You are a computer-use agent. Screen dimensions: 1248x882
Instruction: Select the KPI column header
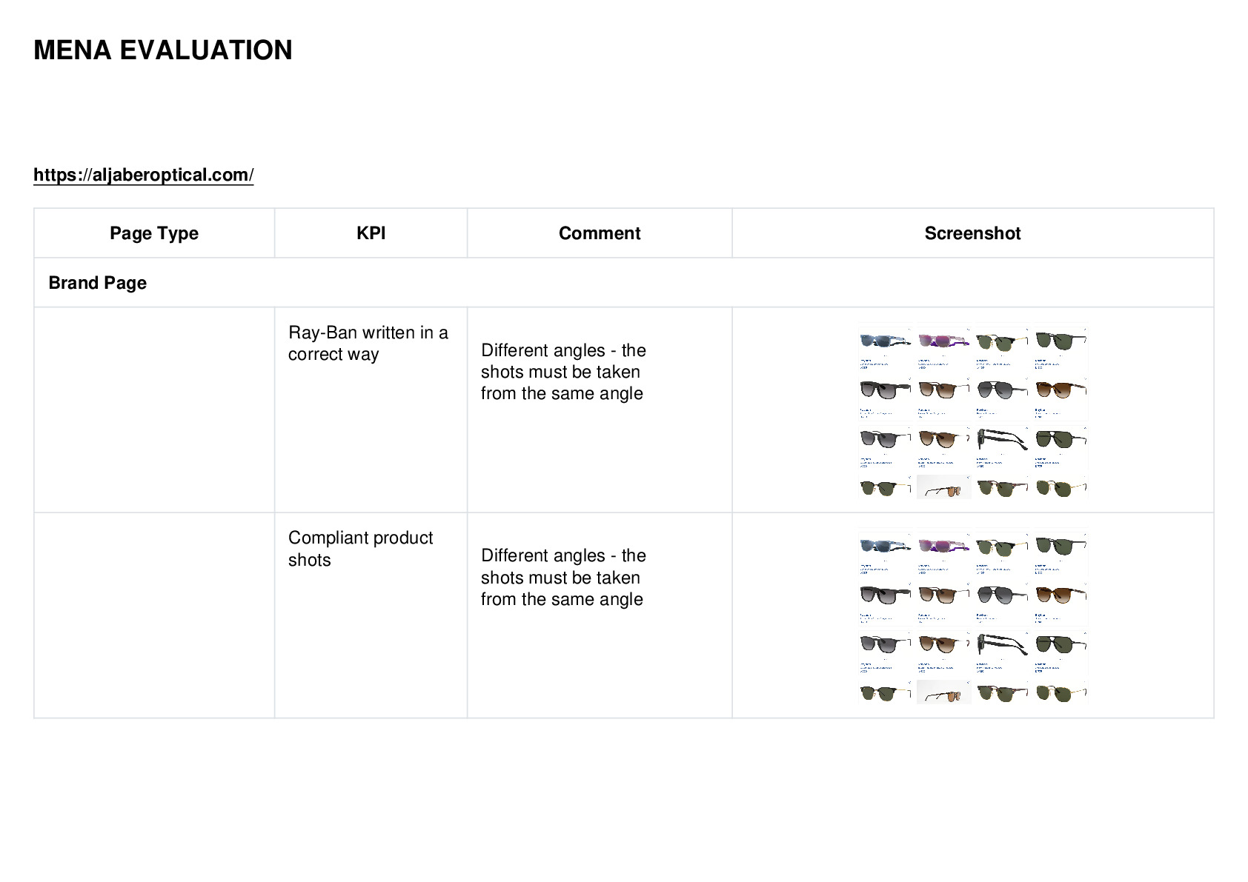pos(371,233)
